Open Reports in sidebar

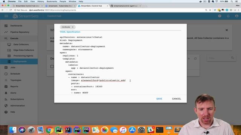(14, 87)
